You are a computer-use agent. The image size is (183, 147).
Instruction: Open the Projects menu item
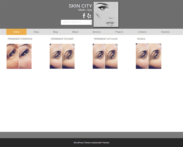coord(119,32)
